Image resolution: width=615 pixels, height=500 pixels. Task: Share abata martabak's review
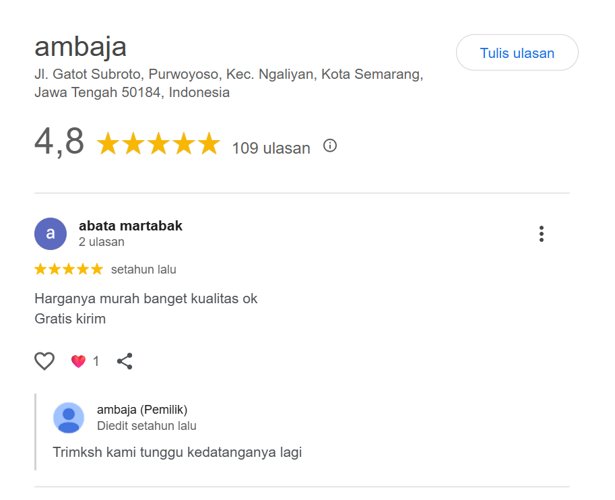click(125, 362)
